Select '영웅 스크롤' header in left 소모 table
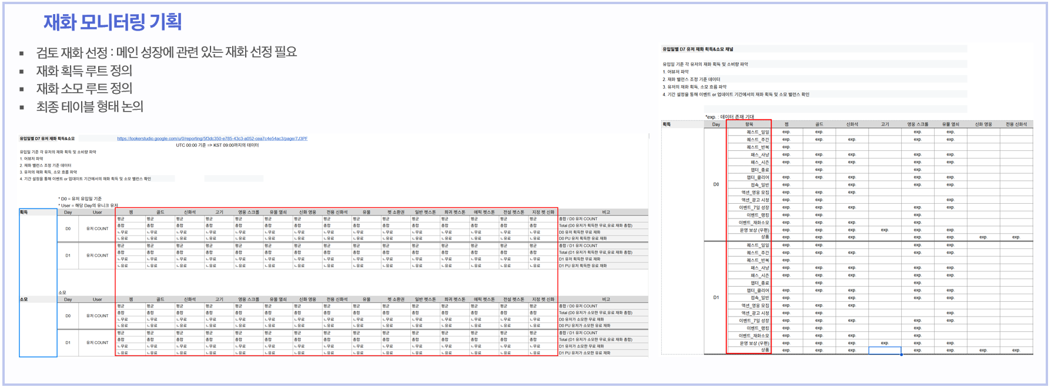 click(249, 299)
